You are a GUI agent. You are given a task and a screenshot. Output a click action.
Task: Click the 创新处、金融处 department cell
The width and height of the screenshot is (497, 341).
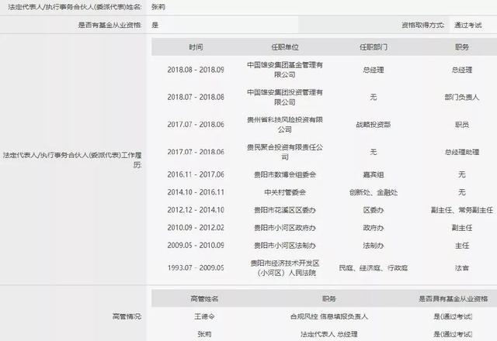[x=374, y=192]
